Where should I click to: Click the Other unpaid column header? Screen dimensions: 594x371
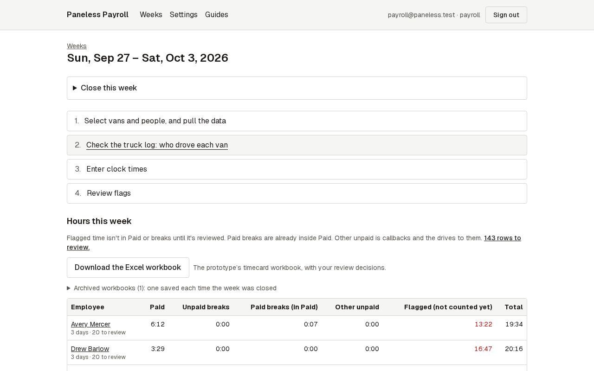[x=357, y=307]
